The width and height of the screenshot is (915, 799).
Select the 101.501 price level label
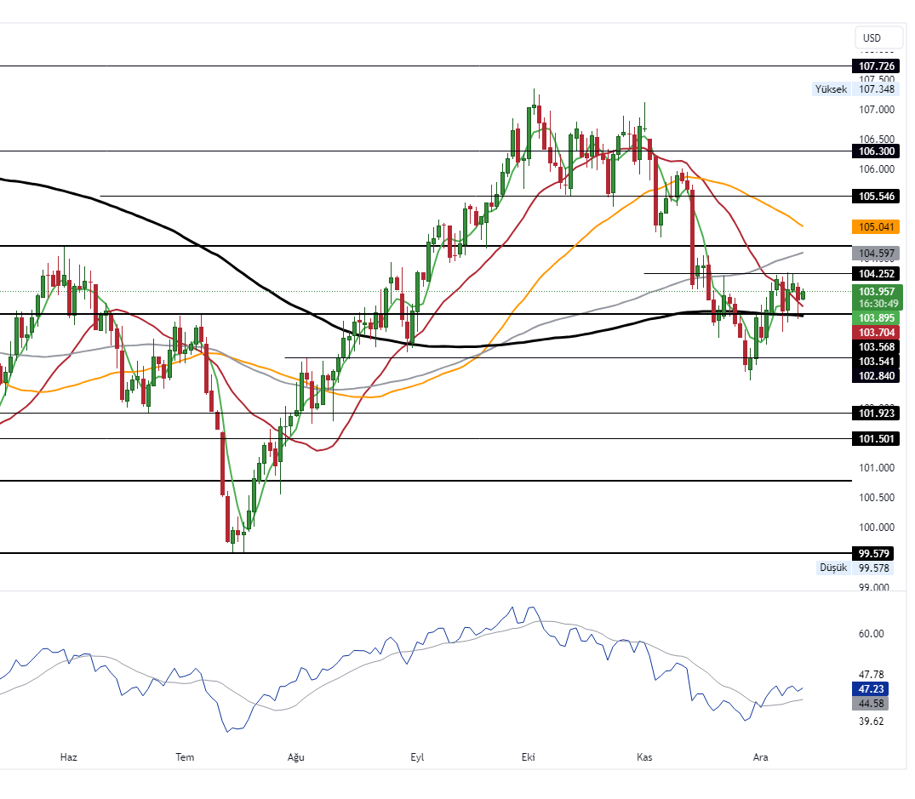[876, 439]
